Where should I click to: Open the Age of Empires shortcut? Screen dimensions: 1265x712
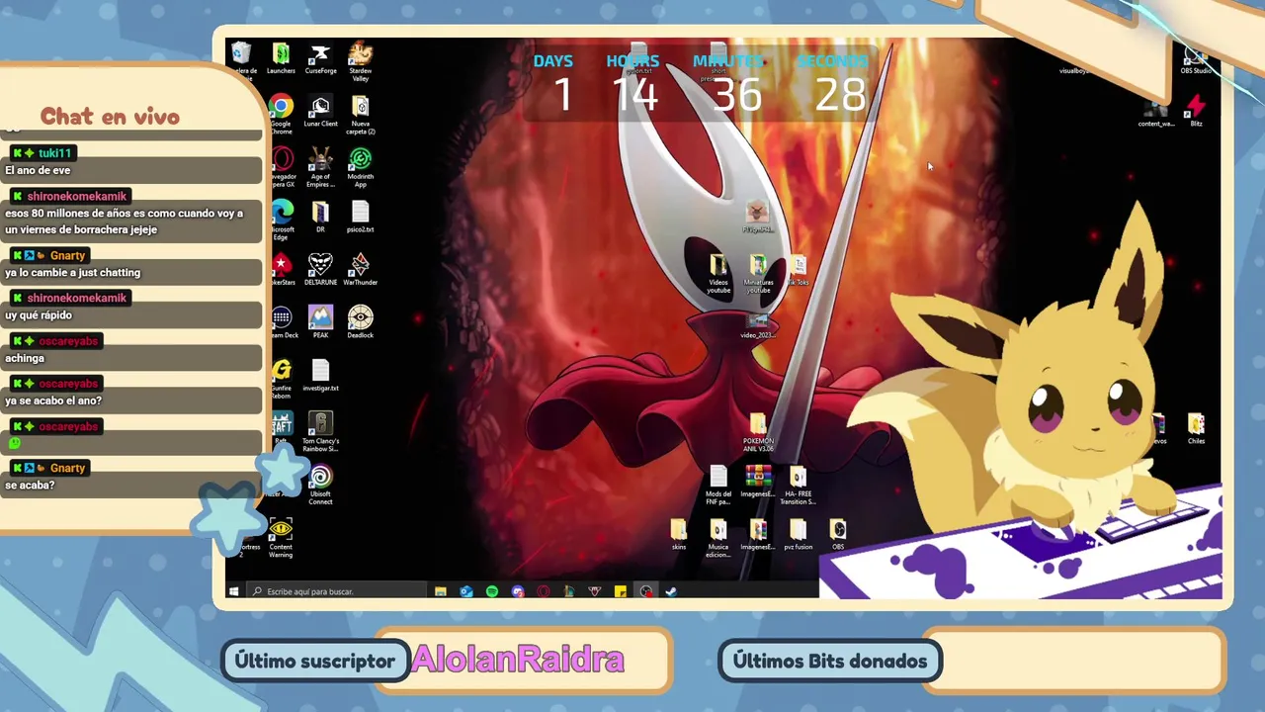[320, 168]
